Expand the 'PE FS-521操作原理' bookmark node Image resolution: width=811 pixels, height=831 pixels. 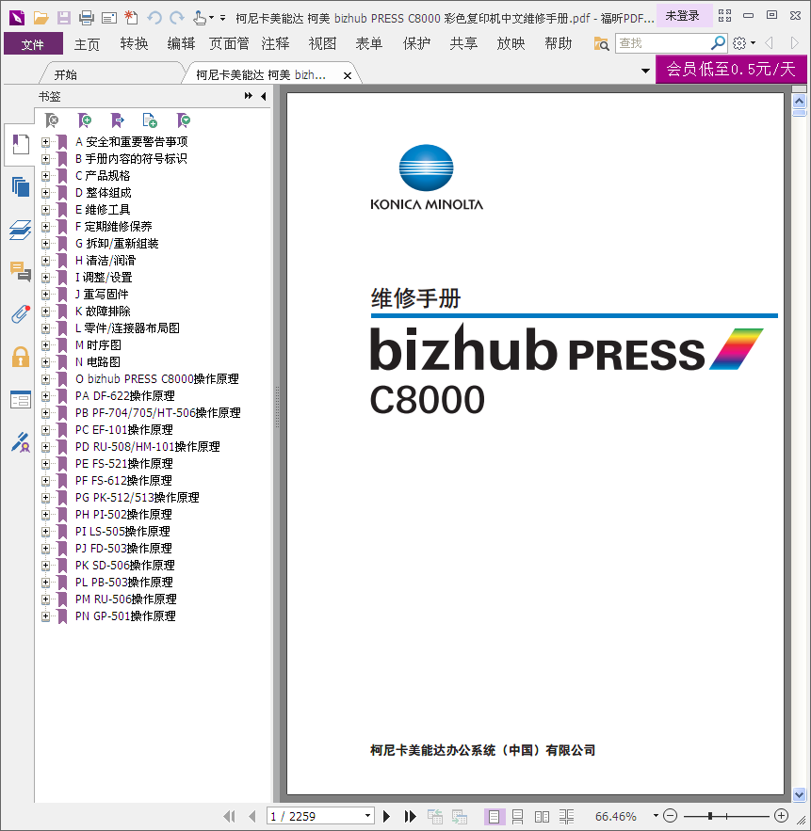[45, 464]
